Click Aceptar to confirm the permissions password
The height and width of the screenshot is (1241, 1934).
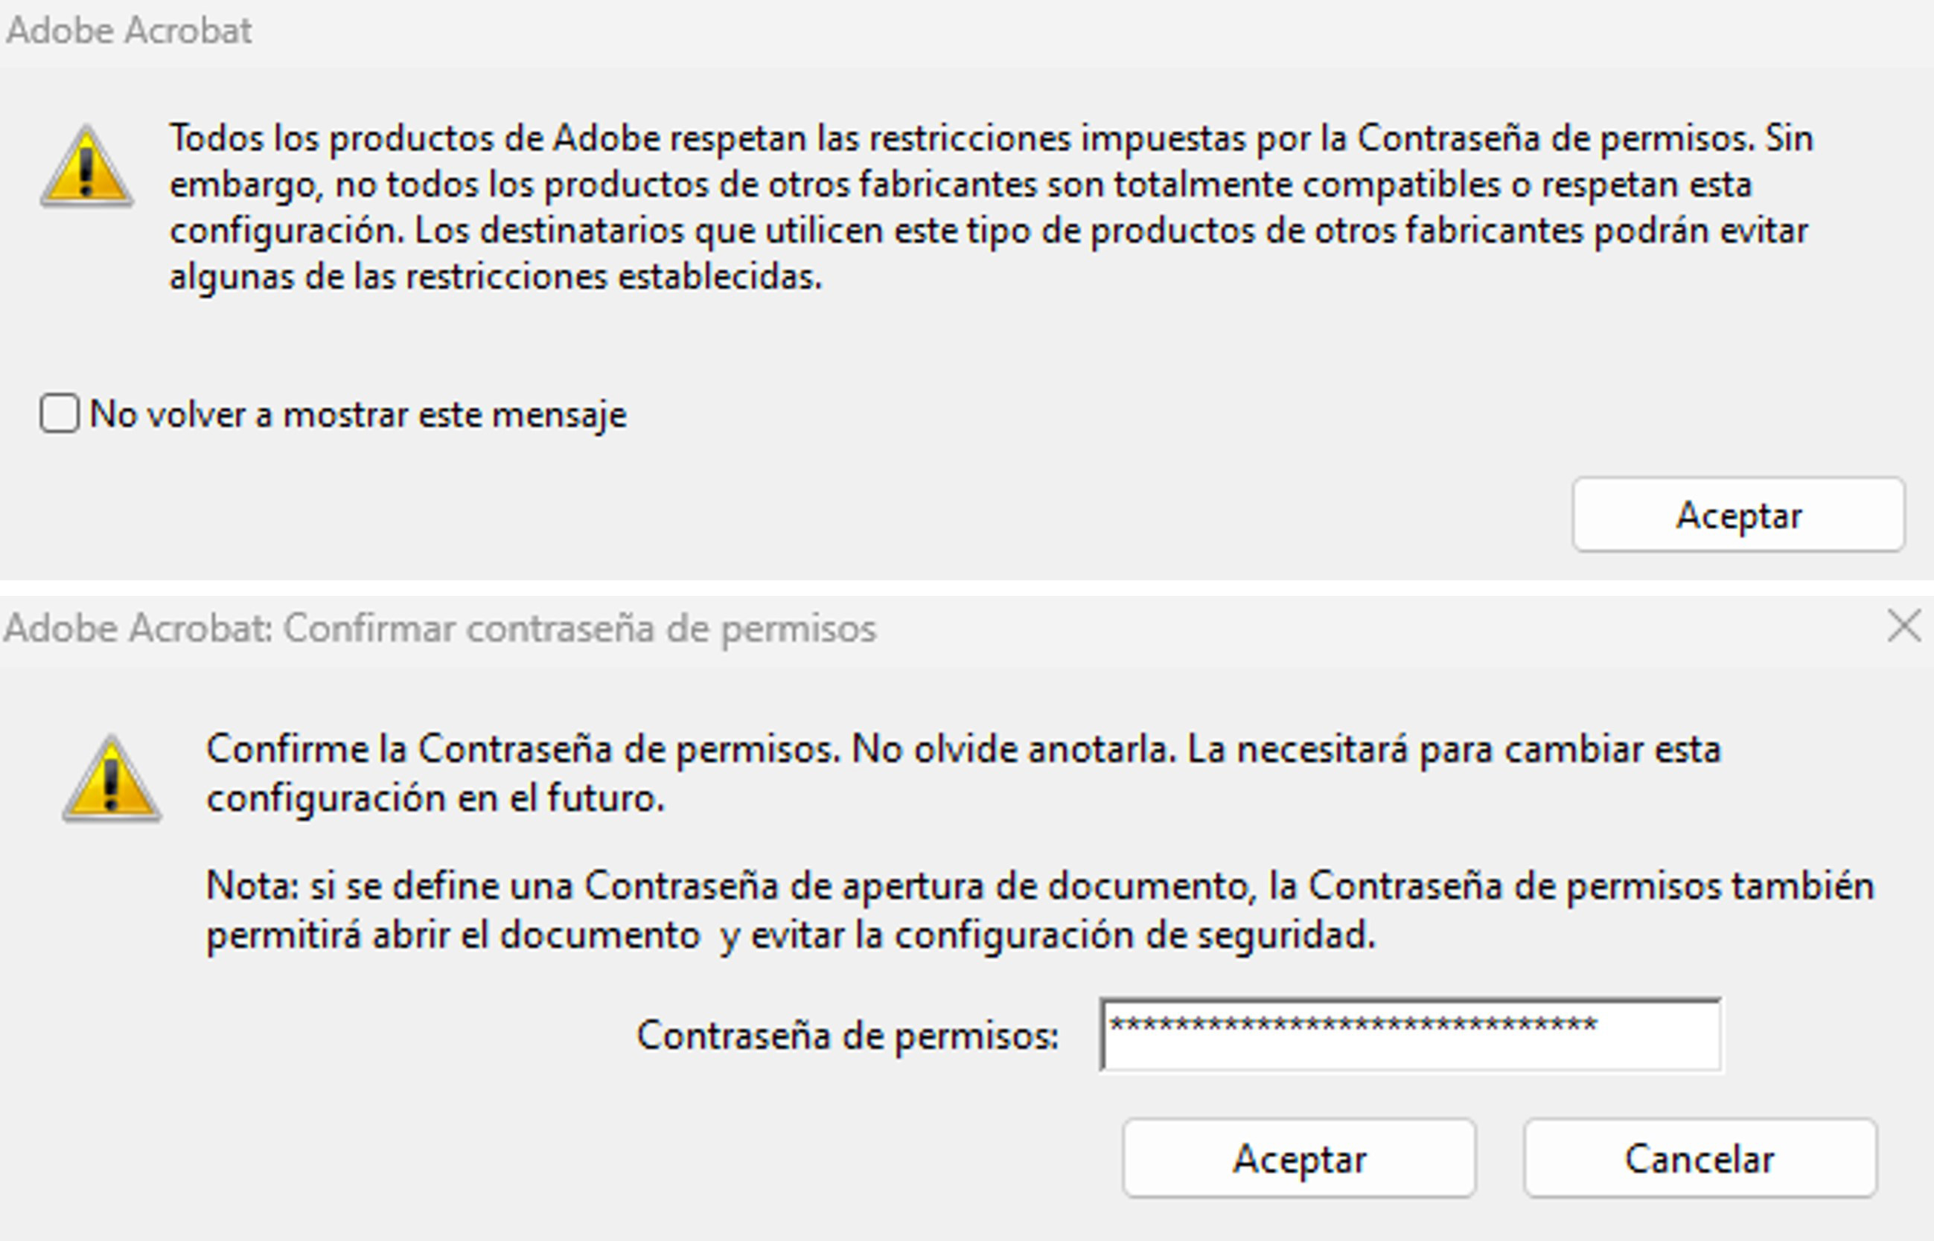click(1300, 1159)
